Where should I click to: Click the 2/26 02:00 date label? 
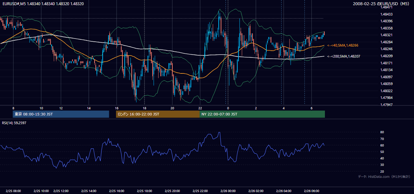coord(256,191)
